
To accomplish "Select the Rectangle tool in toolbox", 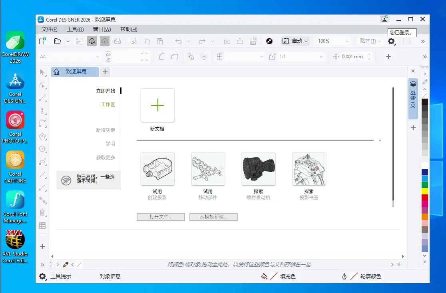I will click(x=42, y=123).
